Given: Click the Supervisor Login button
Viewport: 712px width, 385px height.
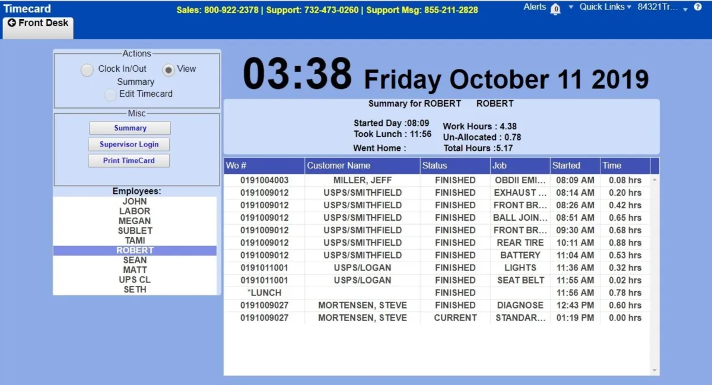Looking at the screenshot, I should [x=129, y=144].
